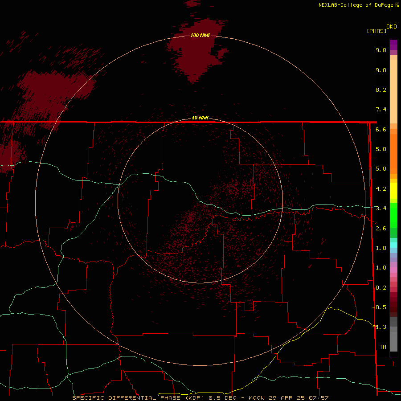
Task: Select the gray band at the scale bottom
Action: click(393, 334)
